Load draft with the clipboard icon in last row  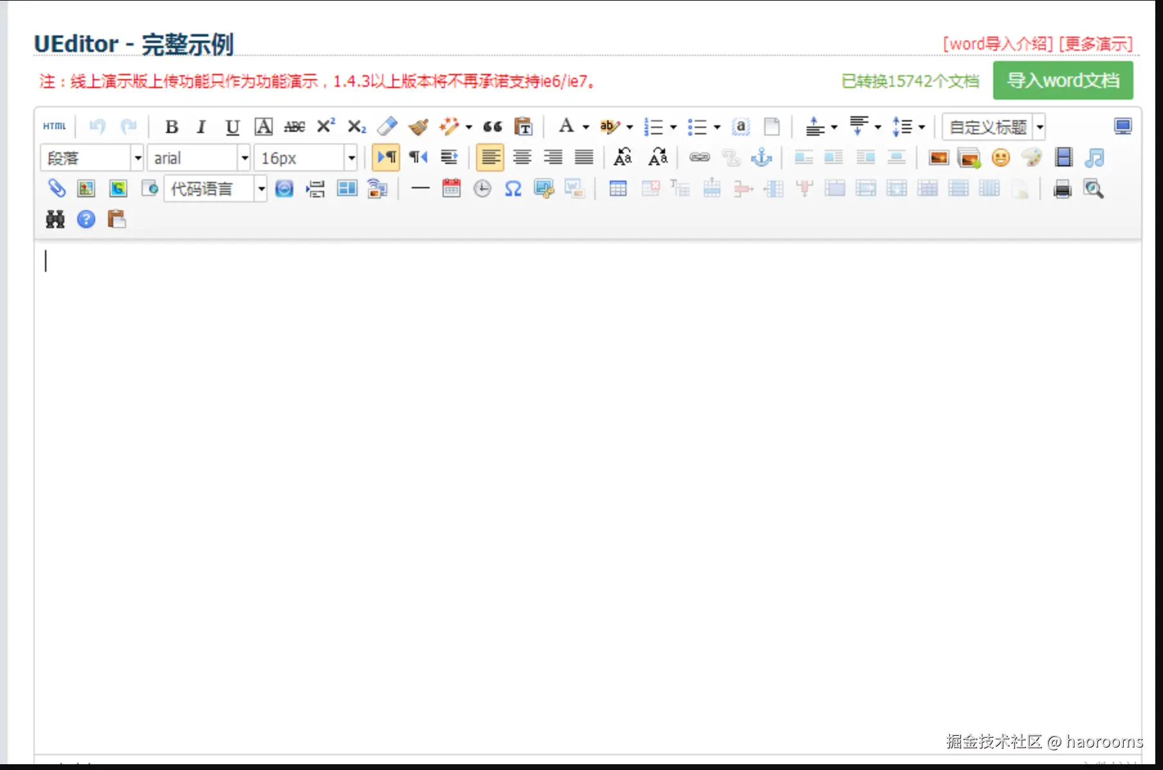(116, 219)
